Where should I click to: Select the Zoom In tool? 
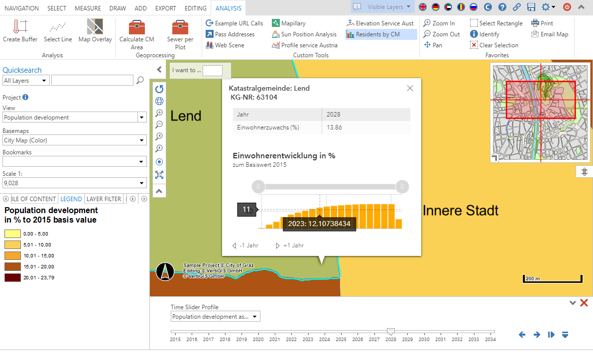440,23
